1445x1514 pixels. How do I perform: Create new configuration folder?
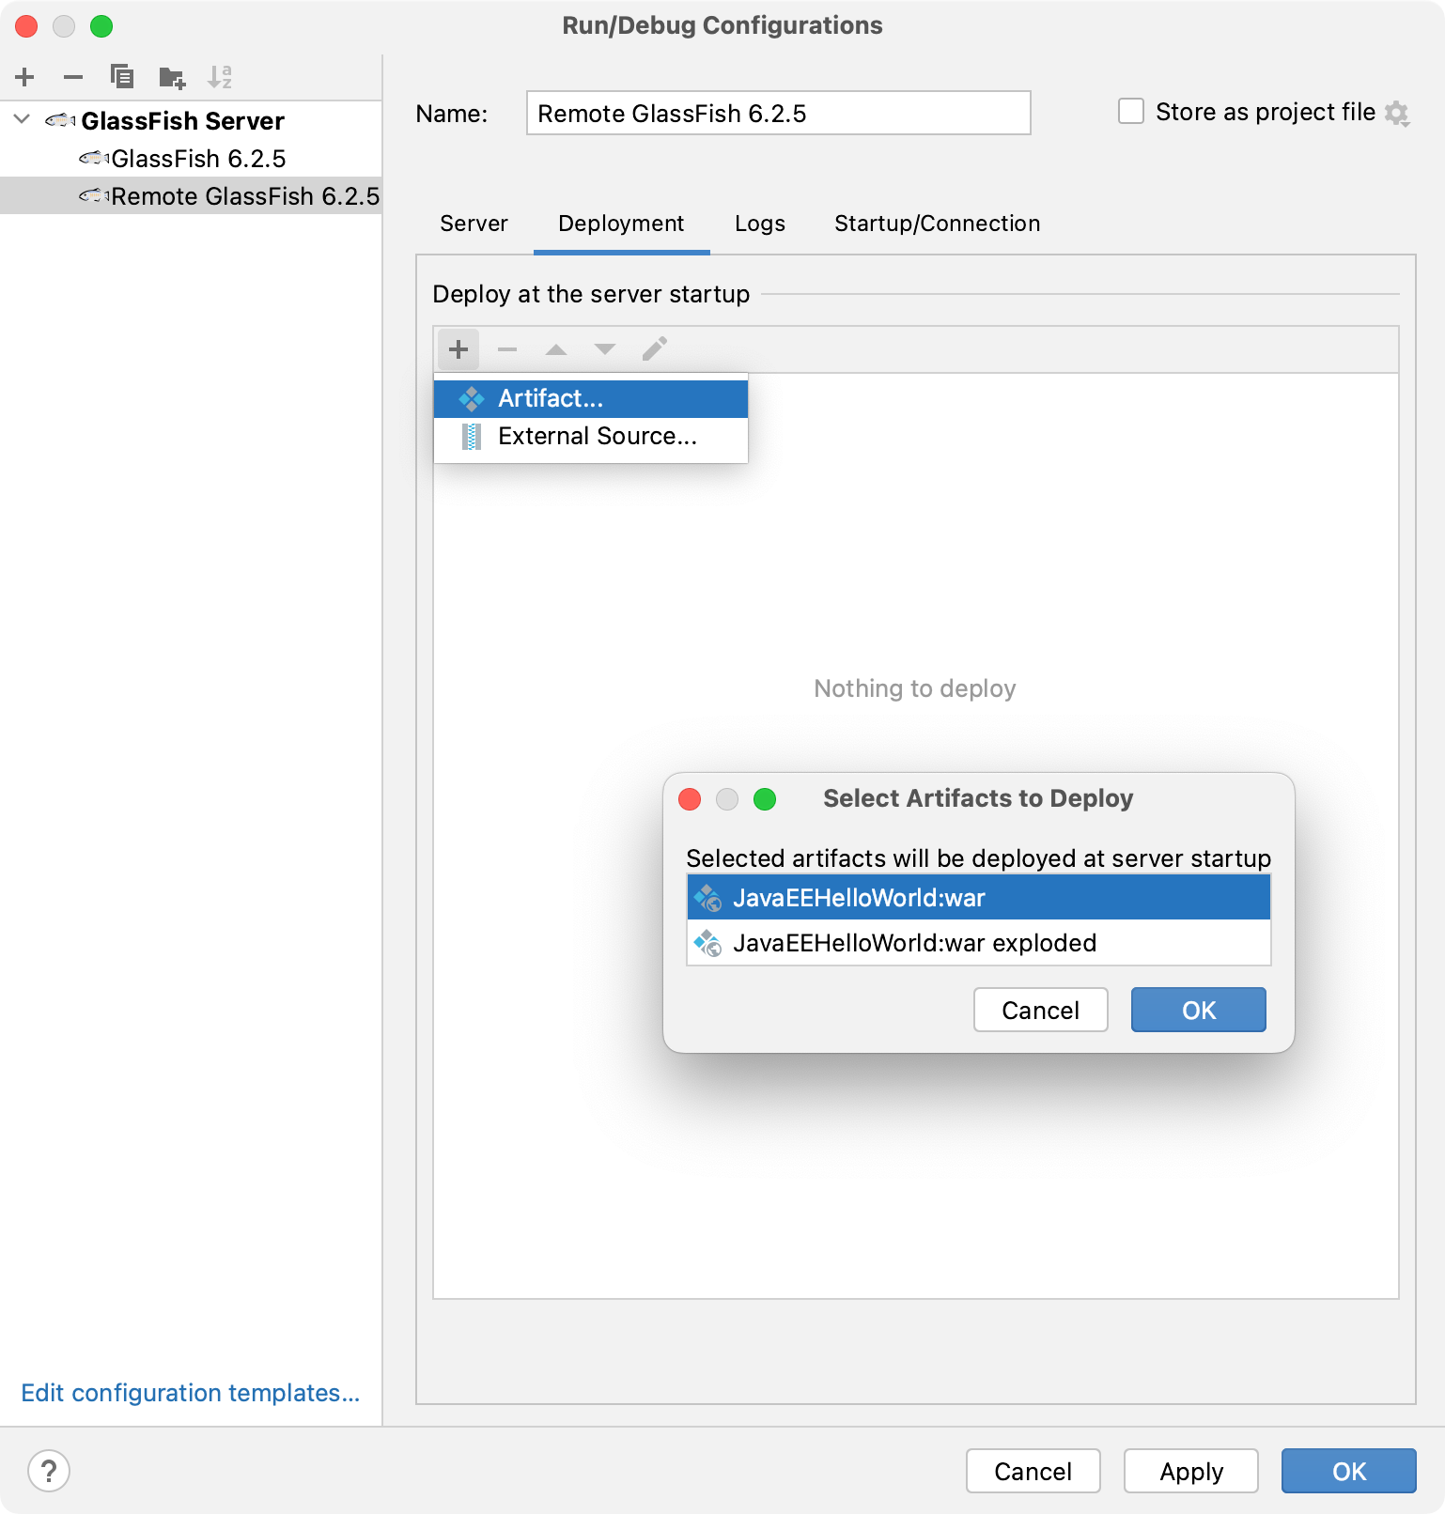click(x=172, y=77)
